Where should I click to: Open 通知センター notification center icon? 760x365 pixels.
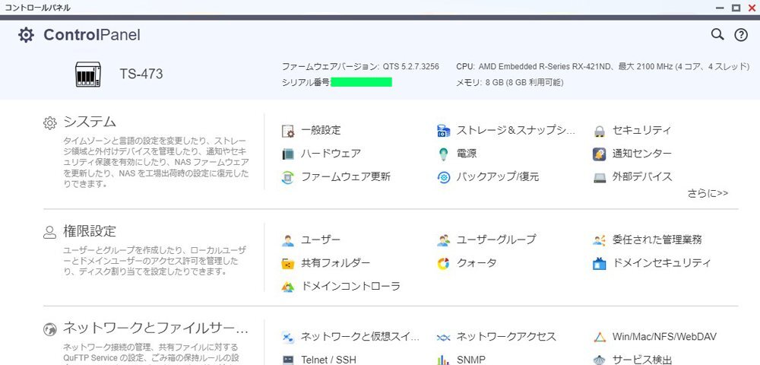point(600,154)
